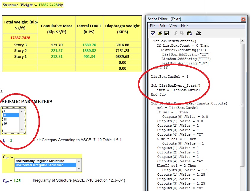251x192 pixels.
Task: Click lateral force value 1689.76
Action: pos(89,45)
